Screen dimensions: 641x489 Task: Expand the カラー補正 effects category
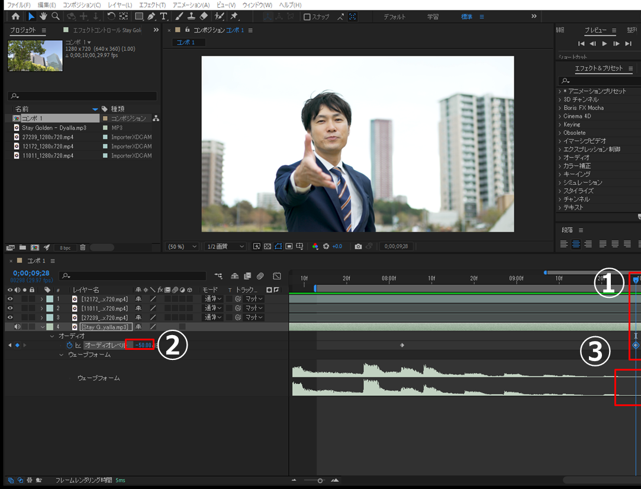pyautogui.click(x=560, y=166)
